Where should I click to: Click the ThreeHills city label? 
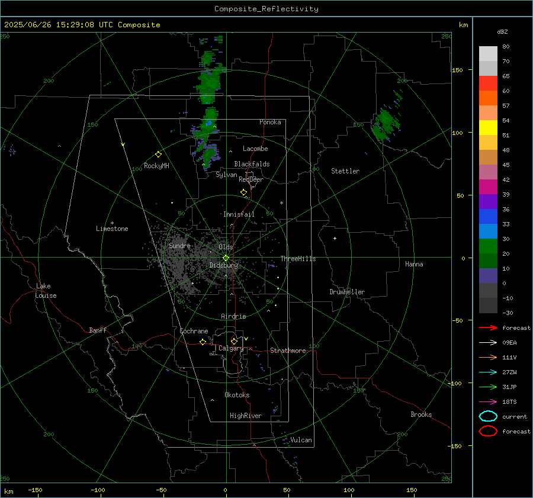pos(298,259)
